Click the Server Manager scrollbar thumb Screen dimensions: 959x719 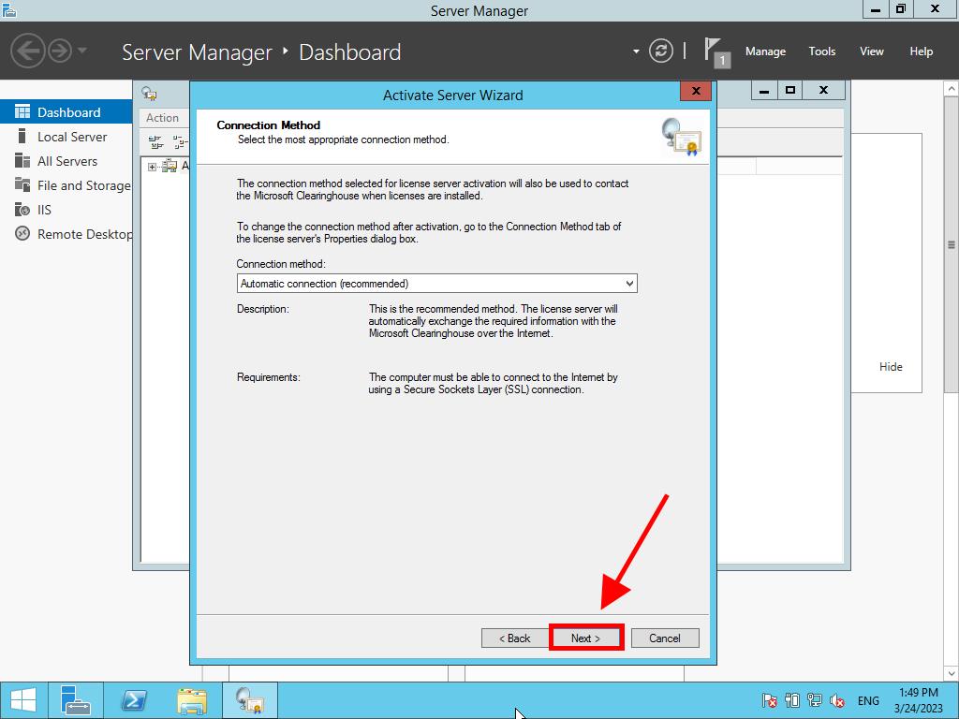pos(952,244)
